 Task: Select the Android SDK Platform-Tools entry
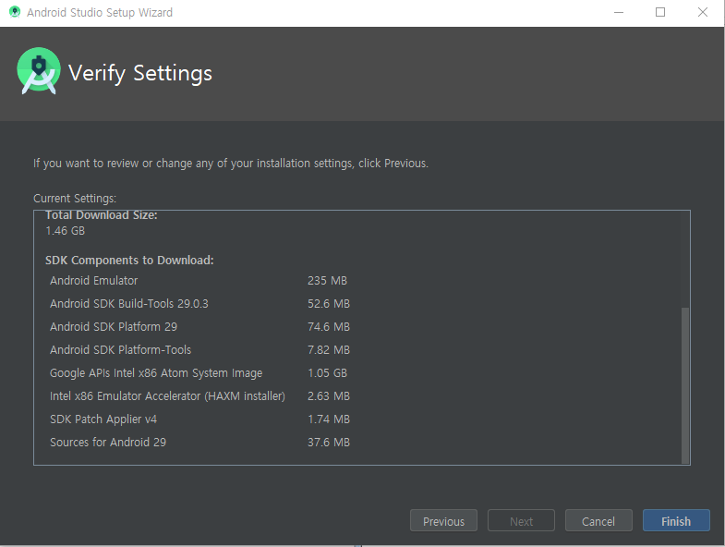199,350
